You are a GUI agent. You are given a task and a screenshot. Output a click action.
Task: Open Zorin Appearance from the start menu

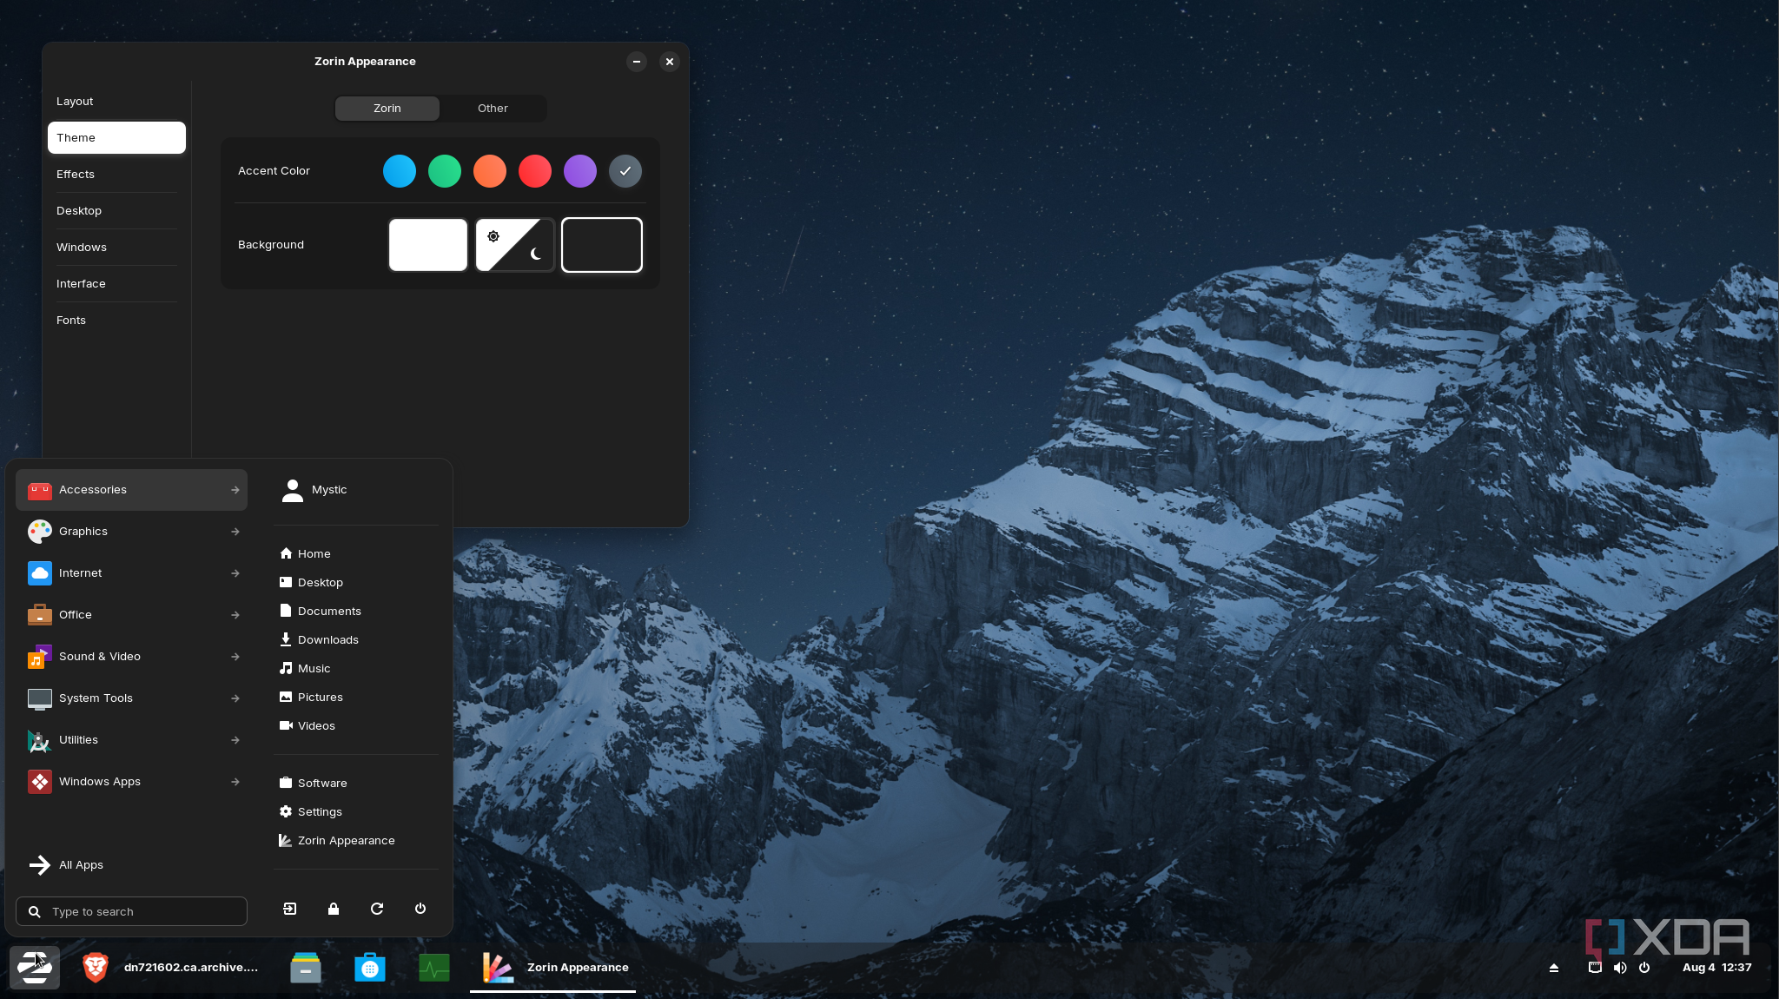[356, 840]
